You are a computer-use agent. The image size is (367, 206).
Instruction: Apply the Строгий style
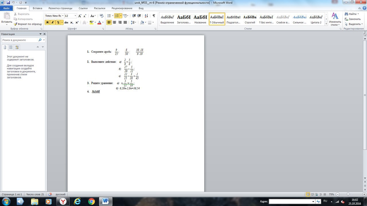pyautogui.click(x=249, y=19)
